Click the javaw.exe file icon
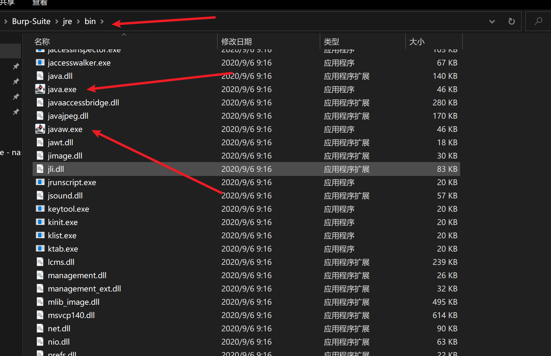This screenshot has height=356, width=551. coord(40,129)
